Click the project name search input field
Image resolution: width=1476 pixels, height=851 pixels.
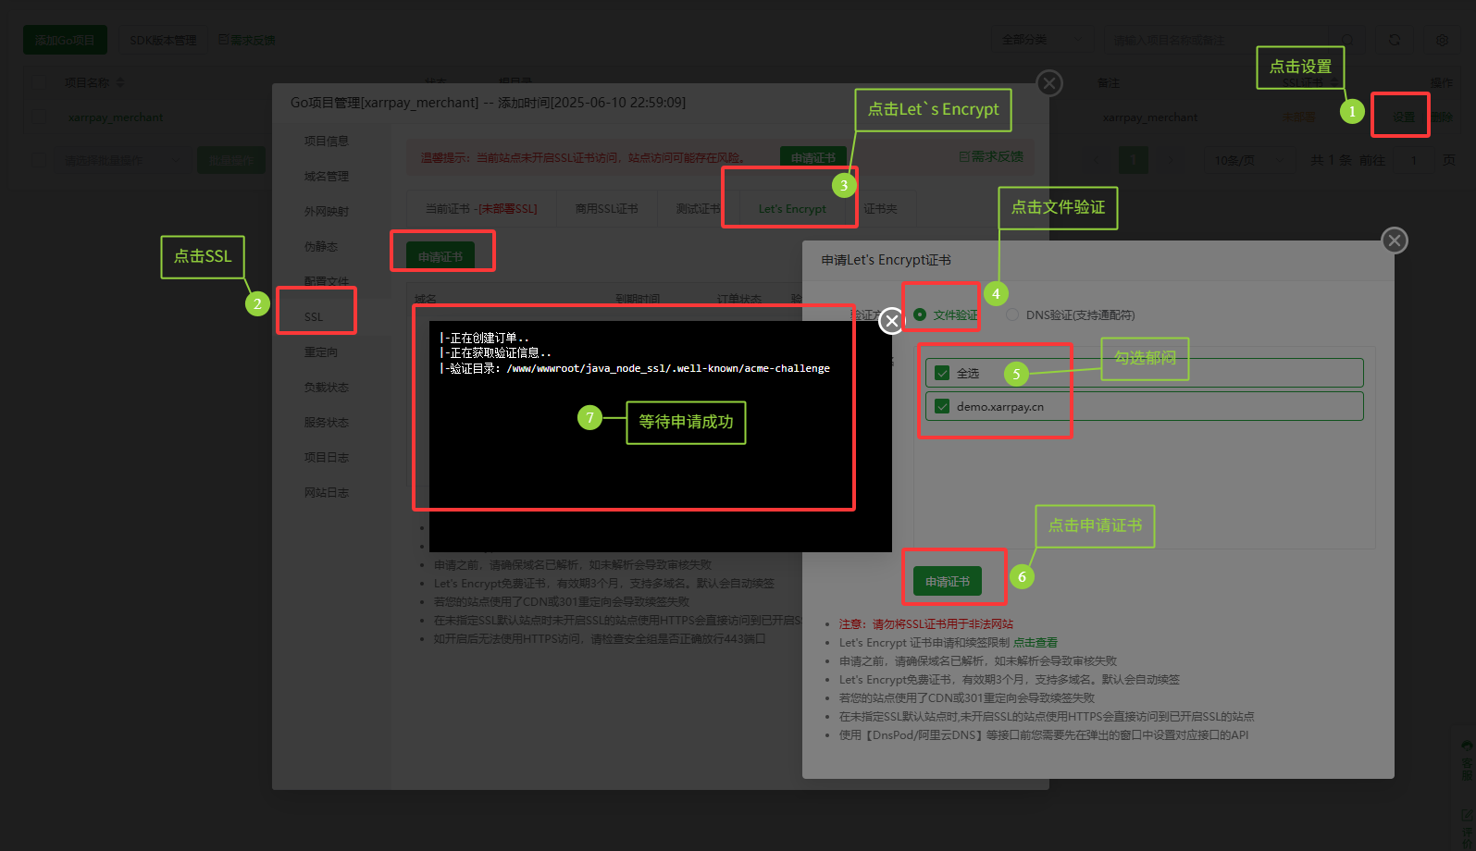click(1222, 40)
